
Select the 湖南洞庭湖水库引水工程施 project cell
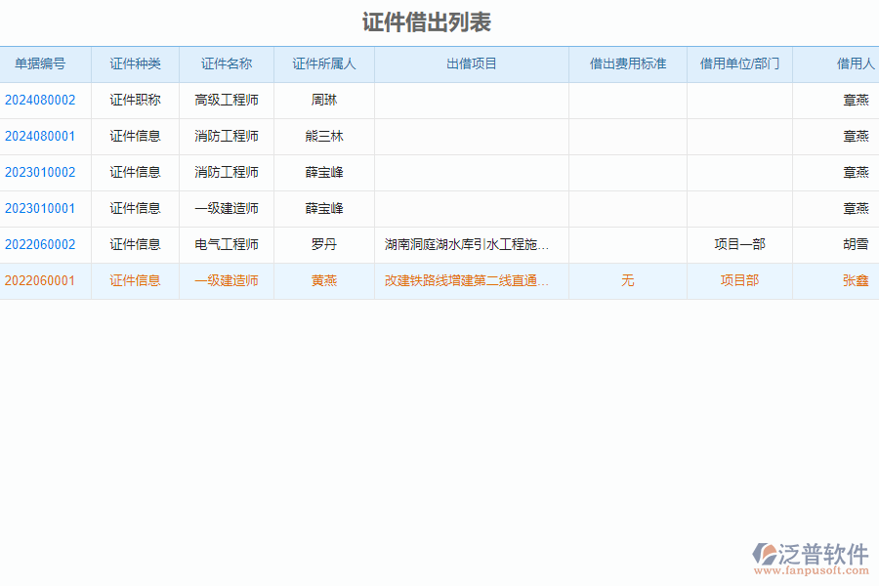[467, 244]
